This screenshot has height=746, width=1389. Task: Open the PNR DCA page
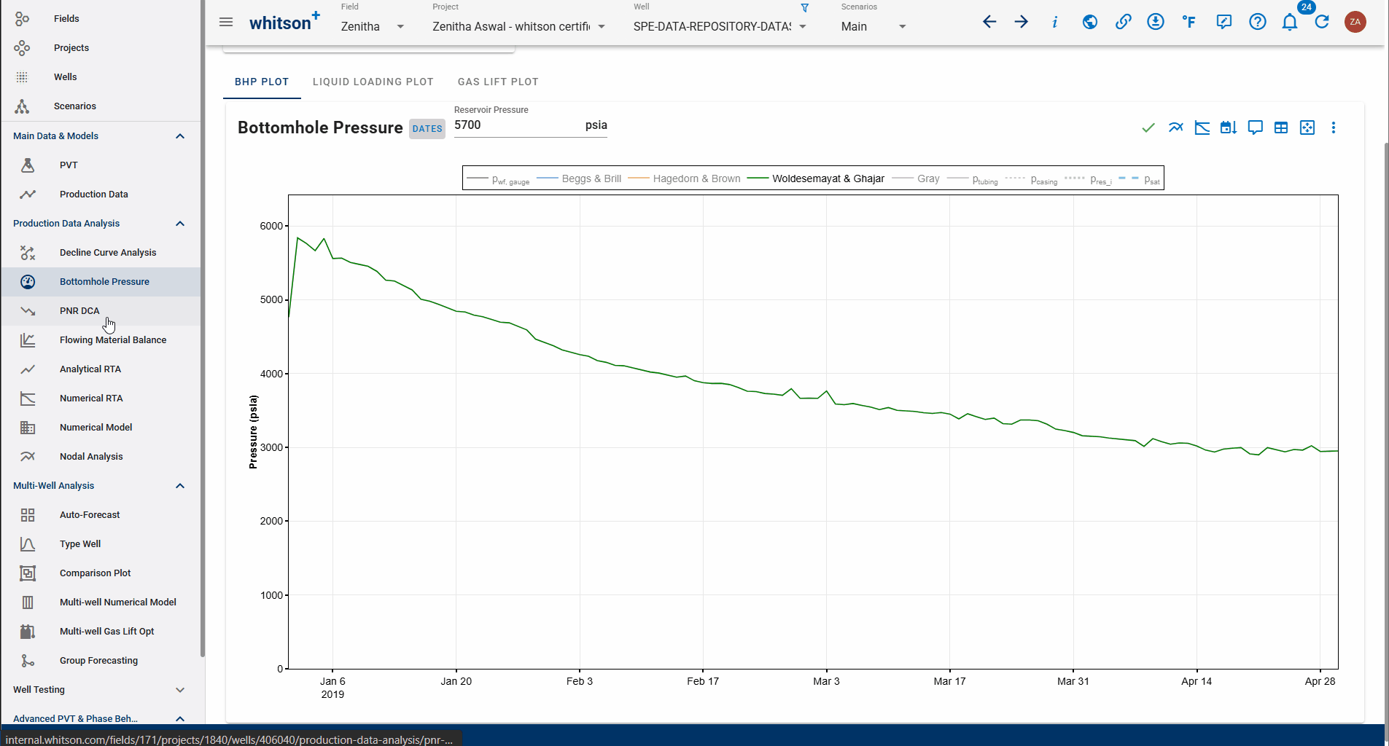[79, 310]
